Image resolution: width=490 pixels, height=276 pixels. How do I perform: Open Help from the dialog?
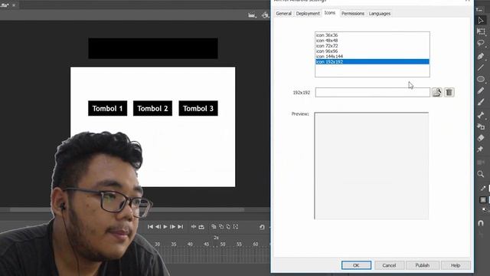[x=456, y=265]
